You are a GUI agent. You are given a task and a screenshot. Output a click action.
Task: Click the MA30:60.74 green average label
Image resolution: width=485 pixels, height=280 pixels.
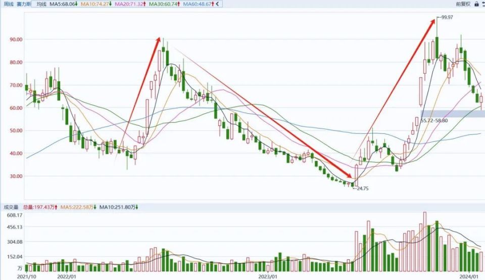coord(164,4)
